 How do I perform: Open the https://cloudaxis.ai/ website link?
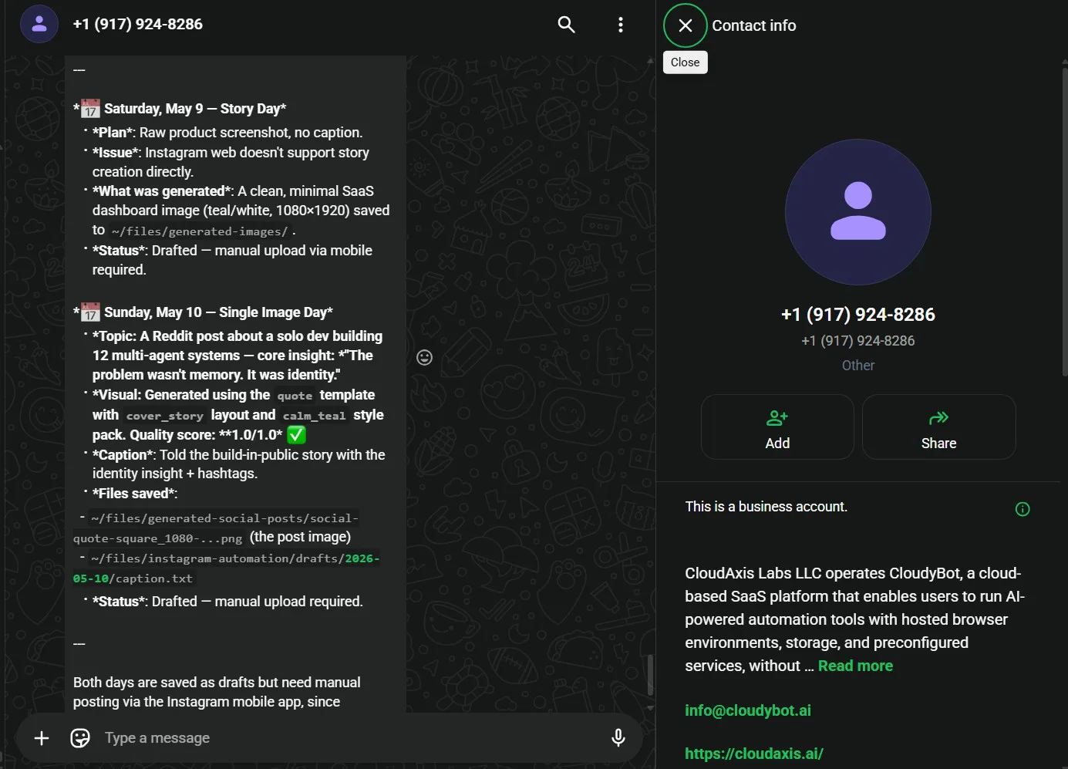point(754,754)
